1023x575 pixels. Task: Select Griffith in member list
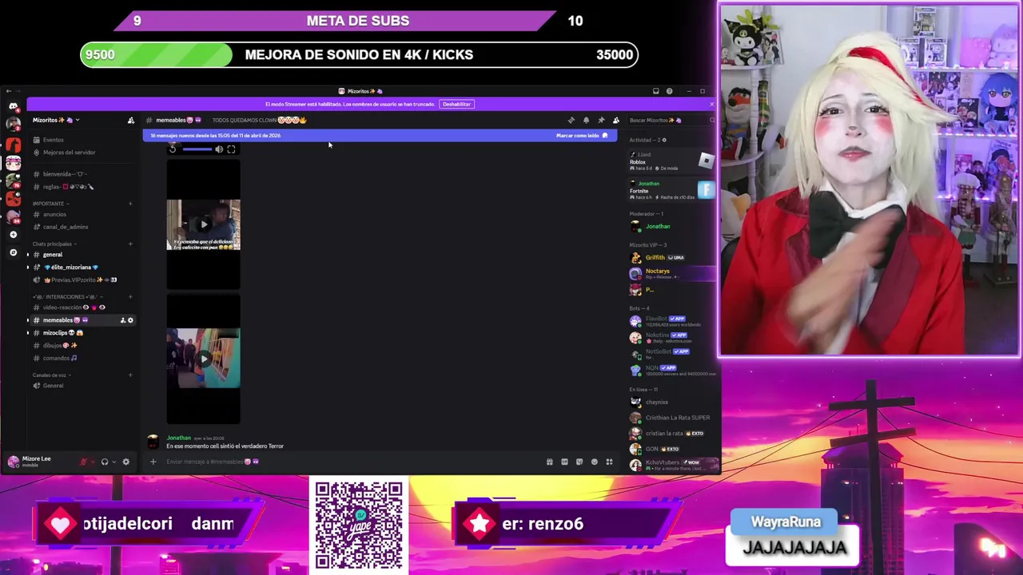tap(671, 258)
